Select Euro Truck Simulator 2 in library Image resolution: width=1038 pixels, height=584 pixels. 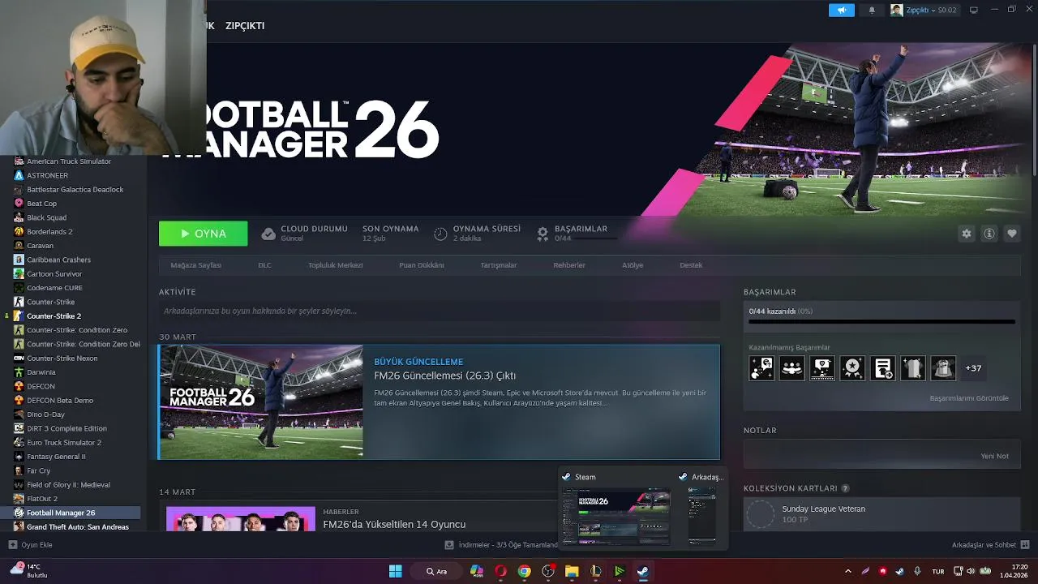point(64,443)
